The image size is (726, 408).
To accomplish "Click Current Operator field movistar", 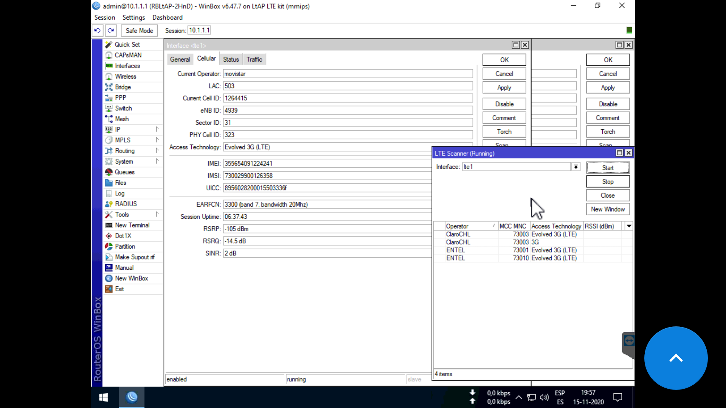I will (x=348, y=74).
